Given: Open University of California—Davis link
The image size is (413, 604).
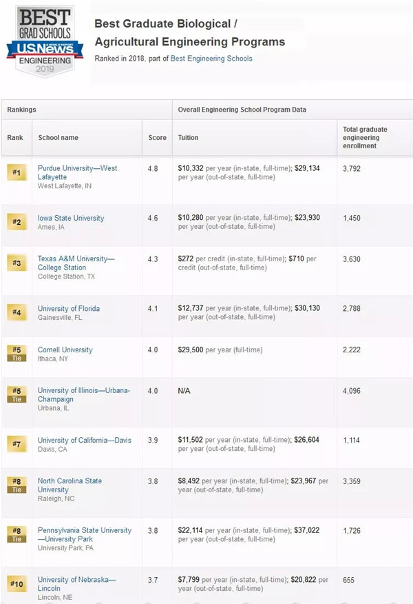Looking at the screenshot, I should (84, 440).
